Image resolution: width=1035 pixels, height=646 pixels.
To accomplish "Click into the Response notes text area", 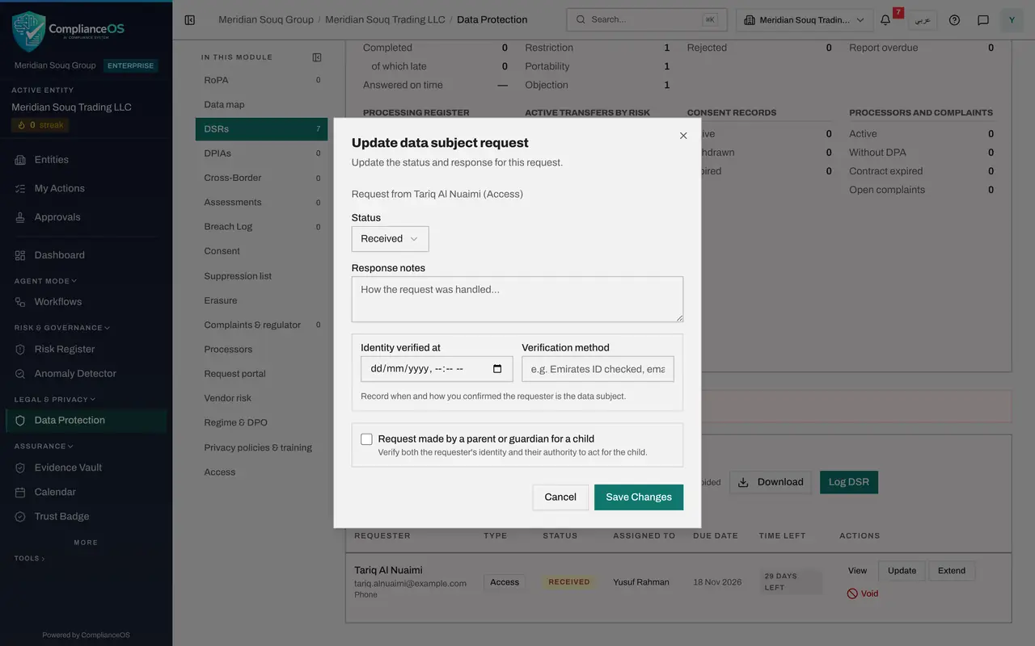I will pos(517,299).
